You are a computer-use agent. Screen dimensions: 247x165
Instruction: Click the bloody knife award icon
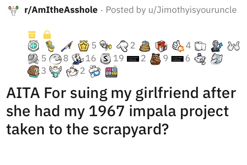point(67,46)
